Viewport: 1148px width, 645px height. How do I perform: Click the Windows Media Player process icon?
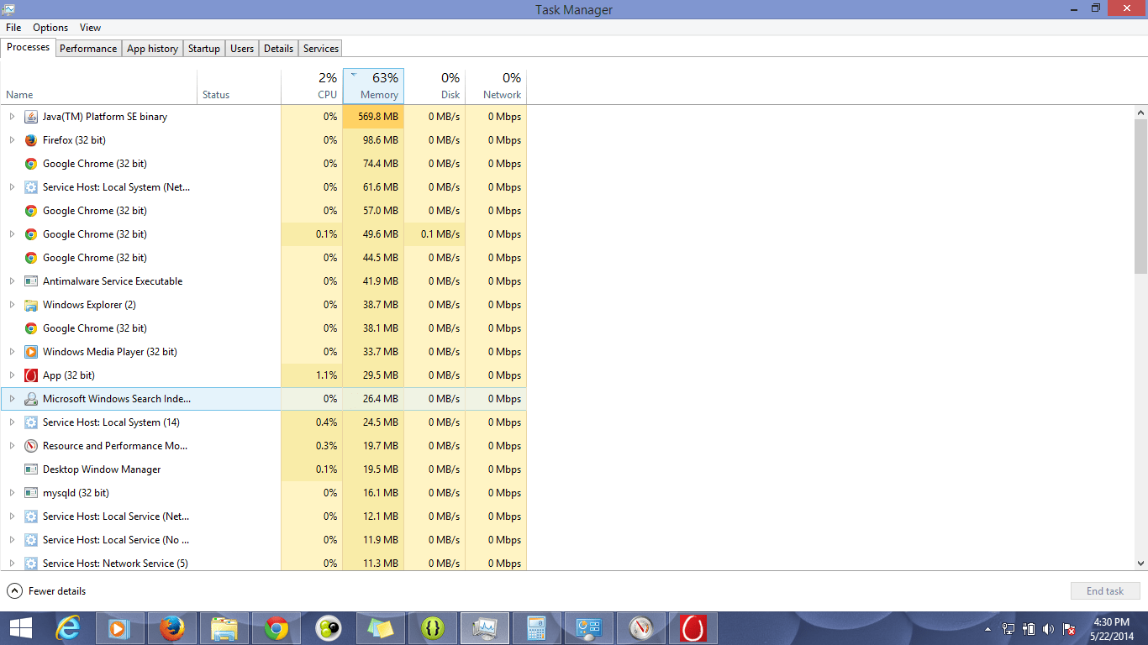click(x=31, y=352)
